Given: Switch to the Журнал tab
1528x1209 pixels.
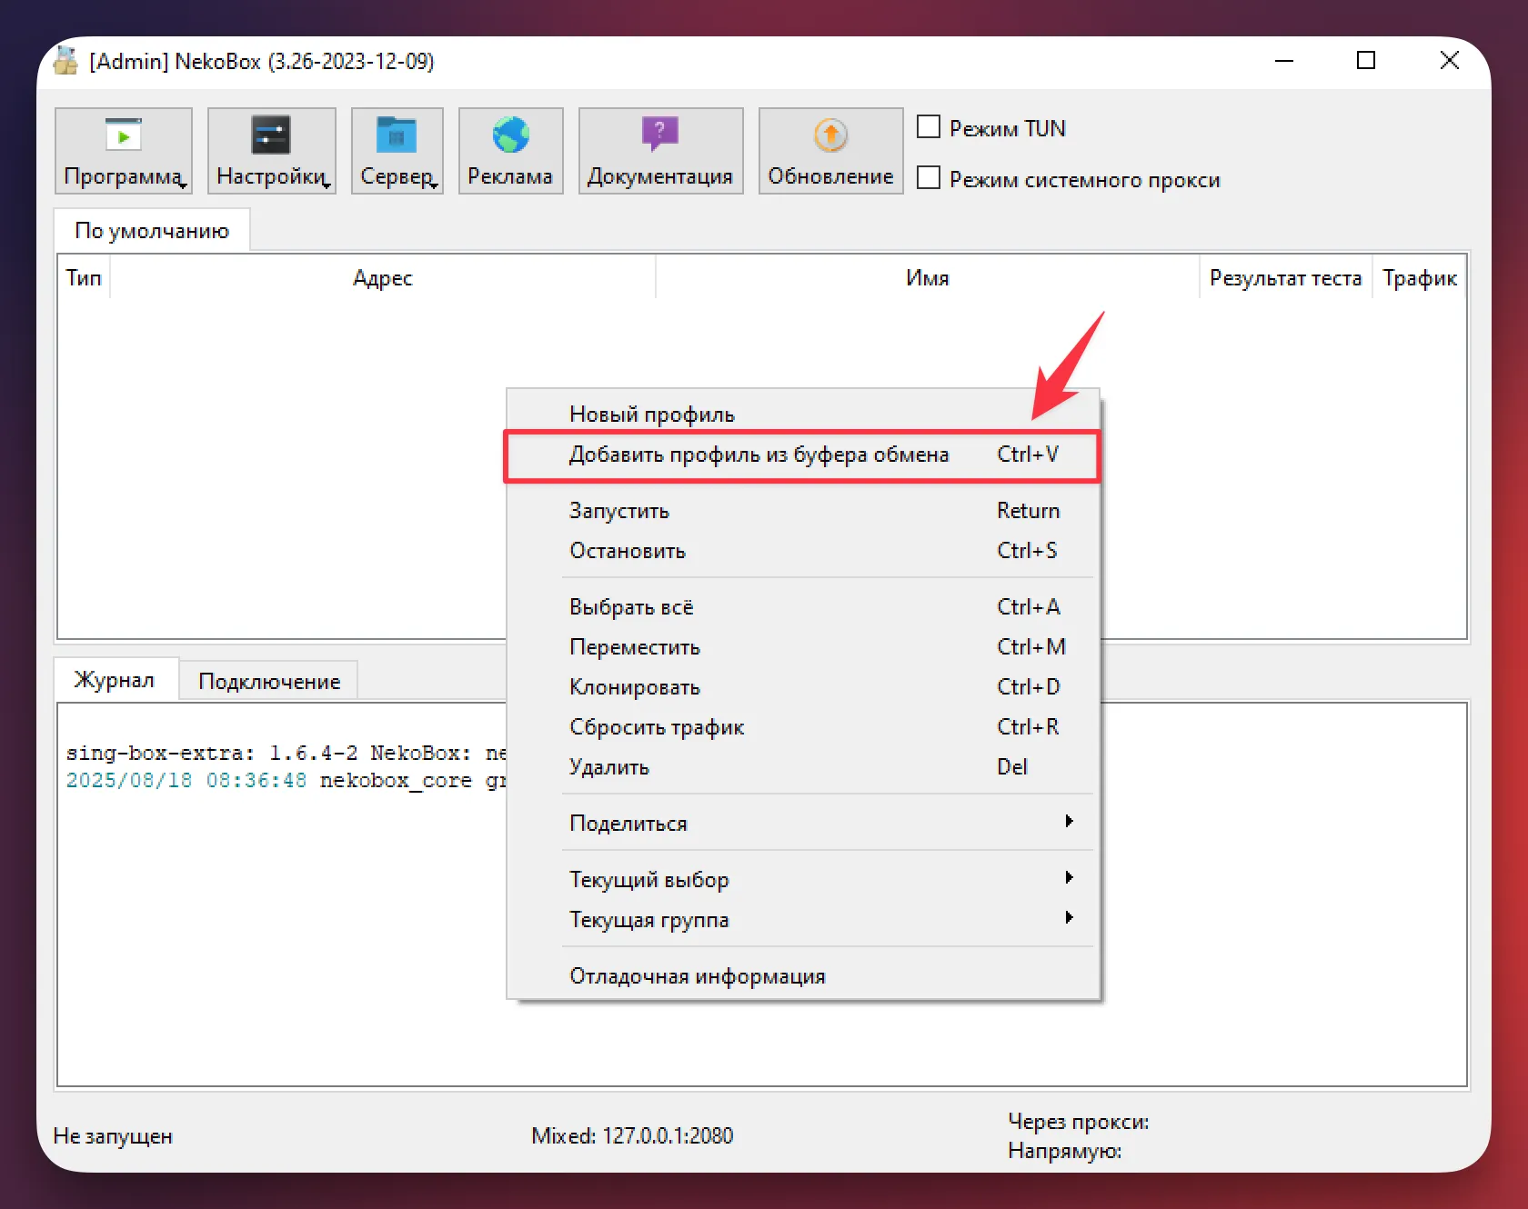Looking at the screenshot, I should [115, 680].
